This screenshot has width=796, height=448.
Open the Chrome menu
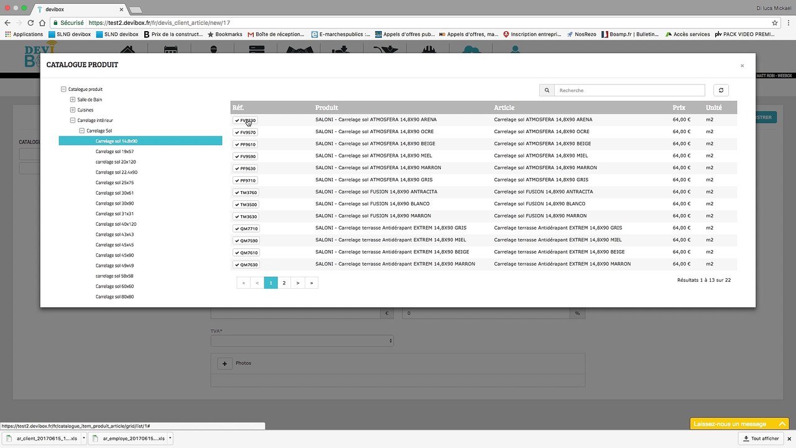coord(789,22)
